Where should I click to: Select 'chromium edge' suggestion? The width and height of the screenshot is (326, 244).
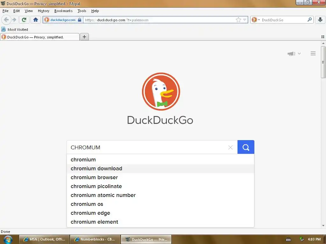[160, 213]
